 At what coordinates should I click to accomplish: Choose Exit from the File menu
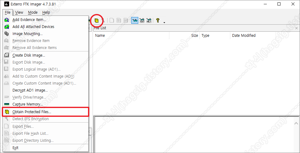(46, 148)
